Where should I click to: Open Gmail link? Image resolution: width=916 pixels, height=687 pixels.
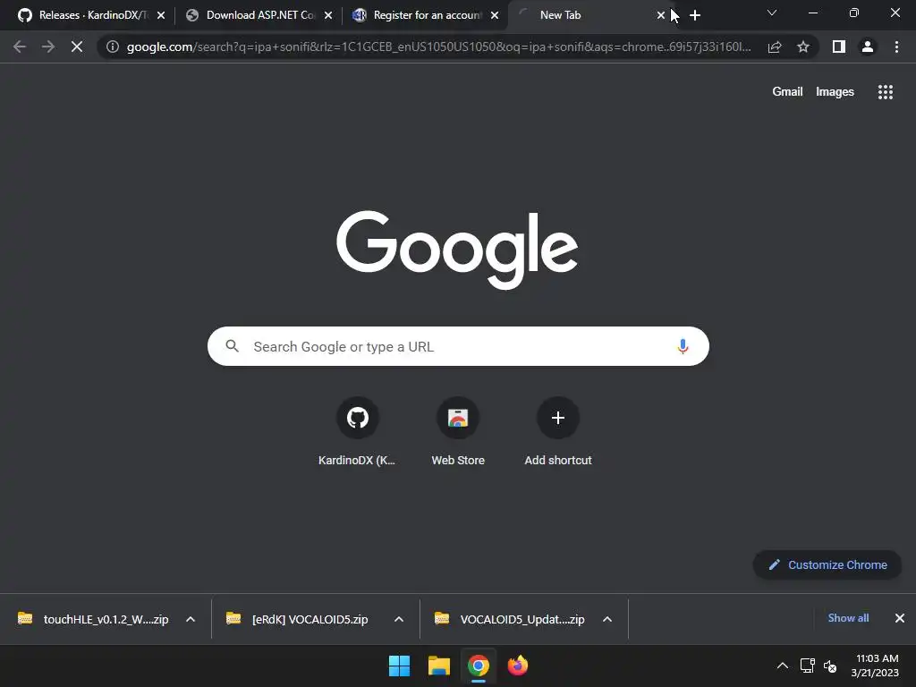(787, 92)
